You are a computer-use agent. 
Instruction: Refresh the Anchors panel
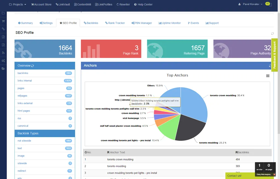click(270, 66)
